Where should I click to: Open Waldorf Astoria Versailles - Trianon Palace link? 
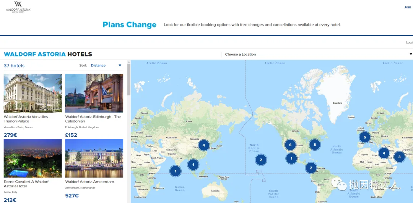coord(27,119)
